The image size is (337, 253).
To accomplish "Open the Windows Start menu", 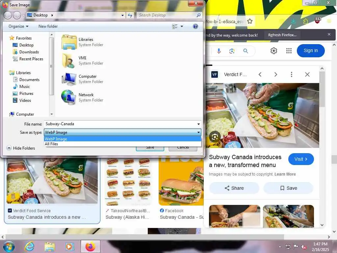I will pos(9,247).
